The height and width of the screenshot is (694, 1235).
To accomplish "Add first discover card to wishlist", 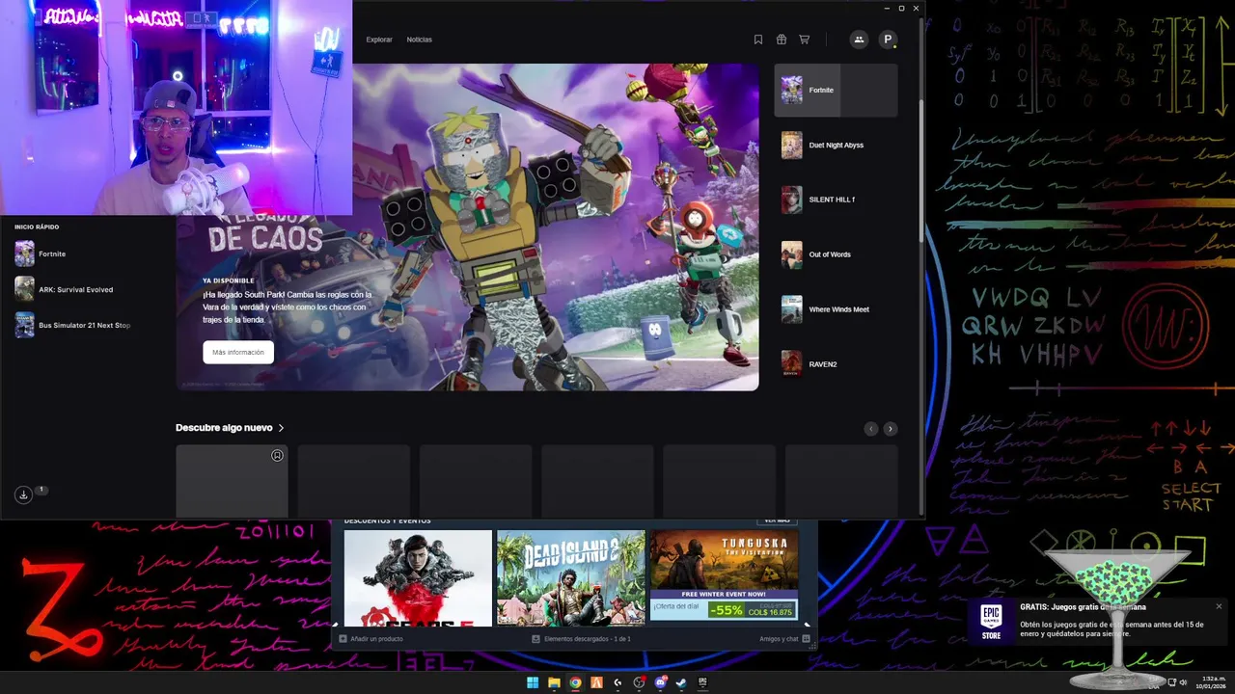I will (277, 455).
